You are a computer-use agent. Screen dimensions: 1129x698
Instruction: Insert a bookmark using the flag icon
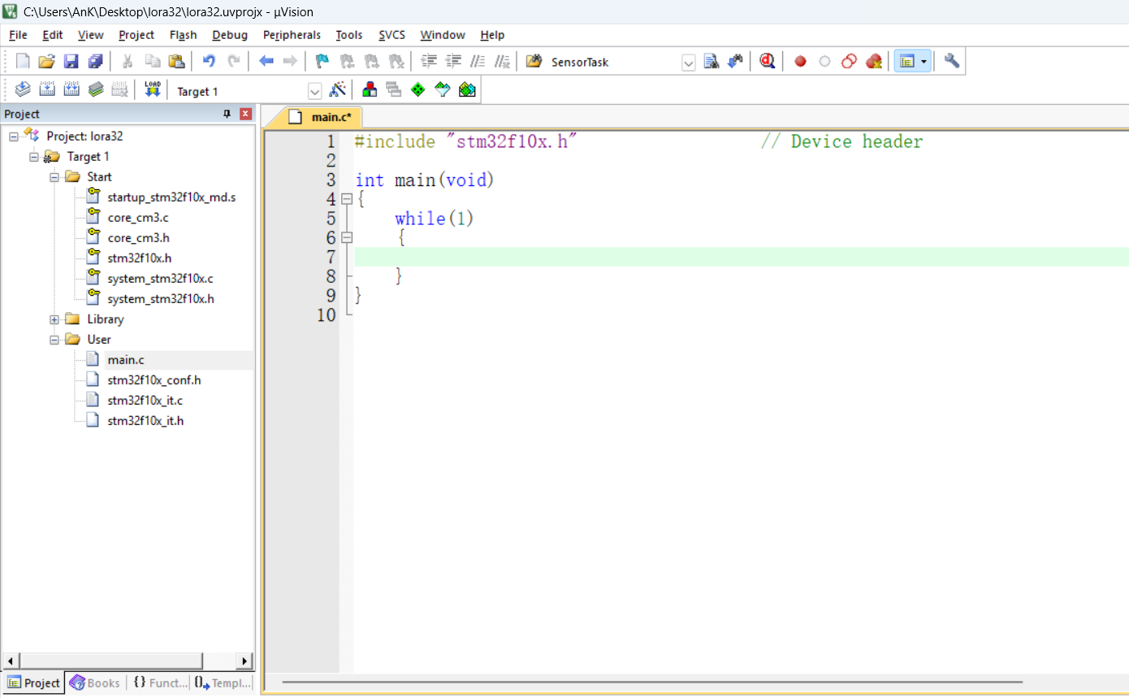pyautogui.click(x=322, y=62)
